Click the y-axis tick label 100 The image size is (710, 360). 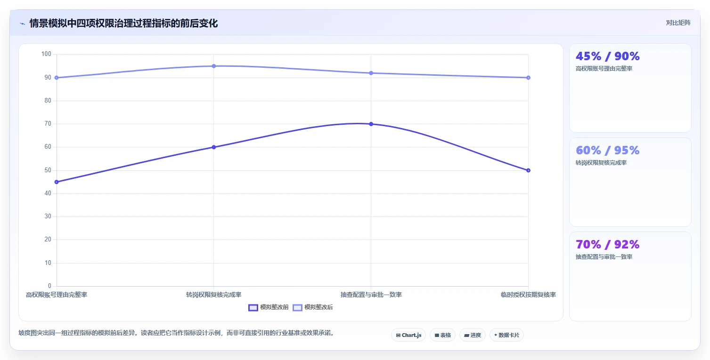point(46,54)
